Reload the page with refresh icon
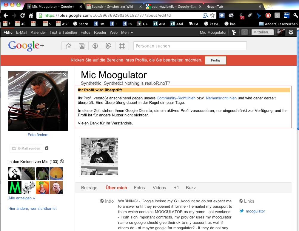Image resolution: width=299 pixels, height=231 pixels. (22, 16)
